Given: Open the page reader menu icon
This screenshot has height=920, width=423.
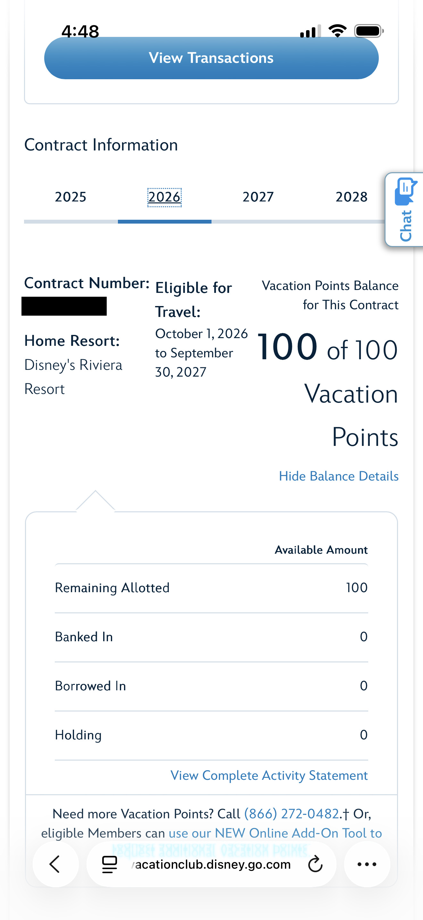Looking at the screenshot, I should click(110, 864).
